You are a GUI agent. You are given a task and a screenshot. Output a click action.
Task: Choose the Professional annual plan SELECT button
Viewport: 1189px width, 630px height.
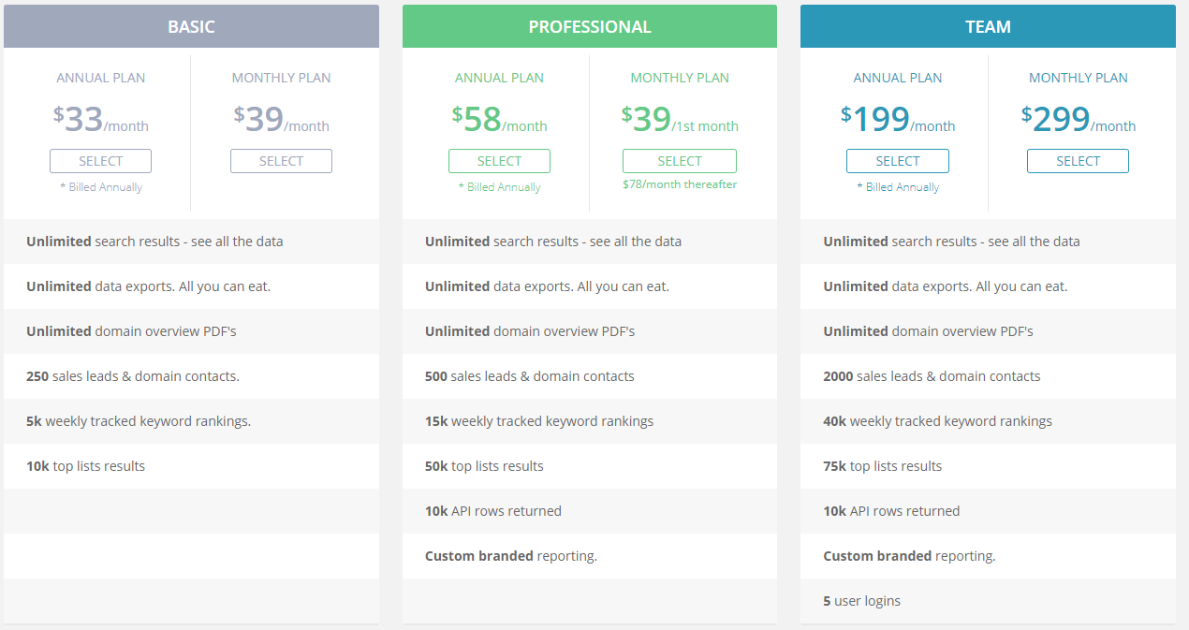[x=499, y=161]
